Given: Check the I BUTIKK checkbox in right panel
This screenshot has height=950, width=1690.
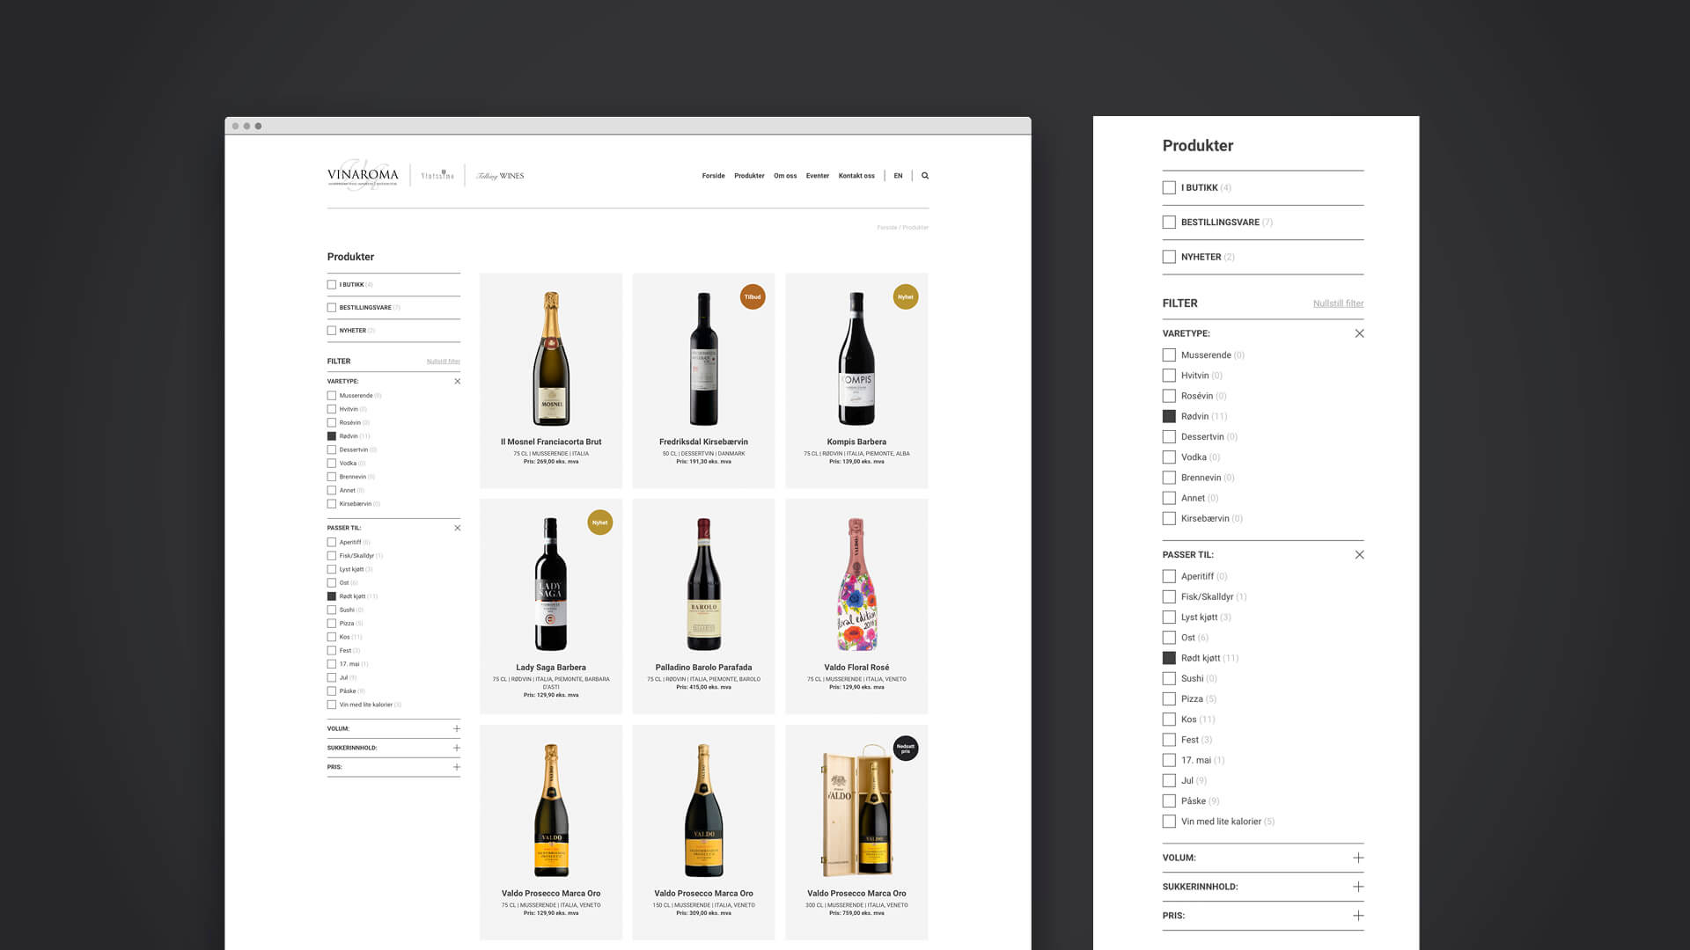Looking at the screenshot, I should click(1169, 187).
